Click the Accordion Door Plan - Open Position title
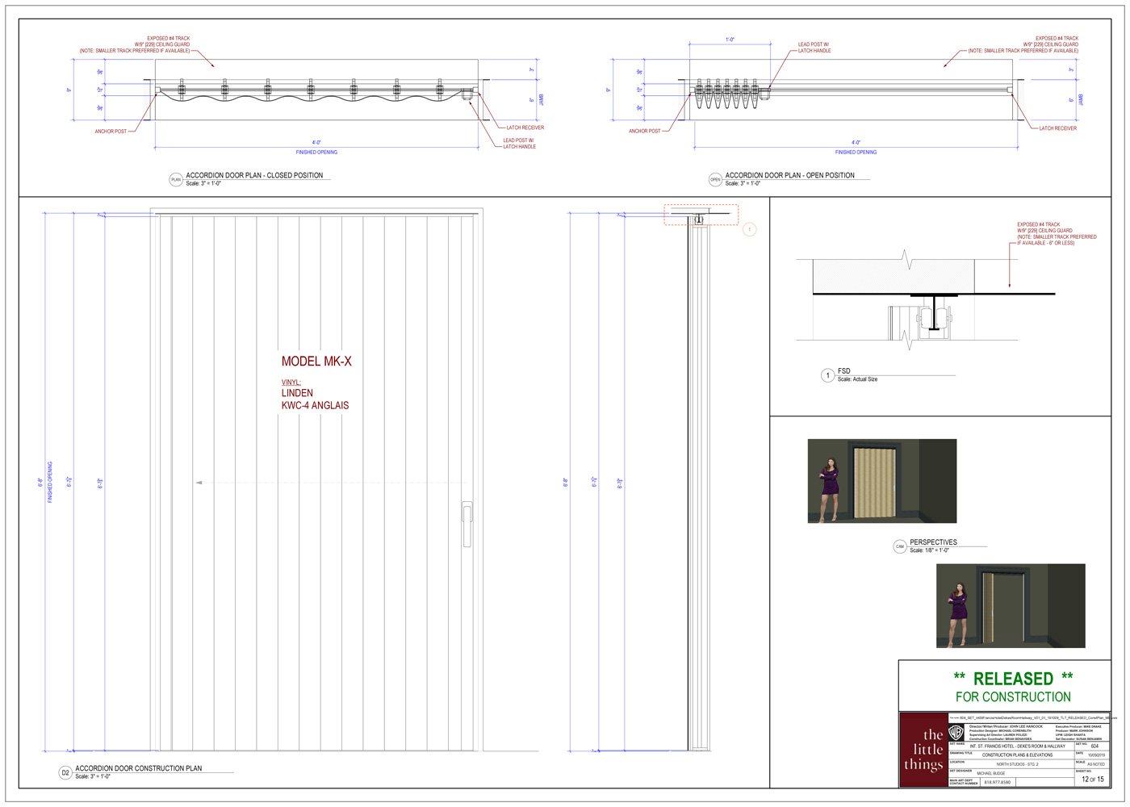The image size is (1130, 807). tap(789, 175)
